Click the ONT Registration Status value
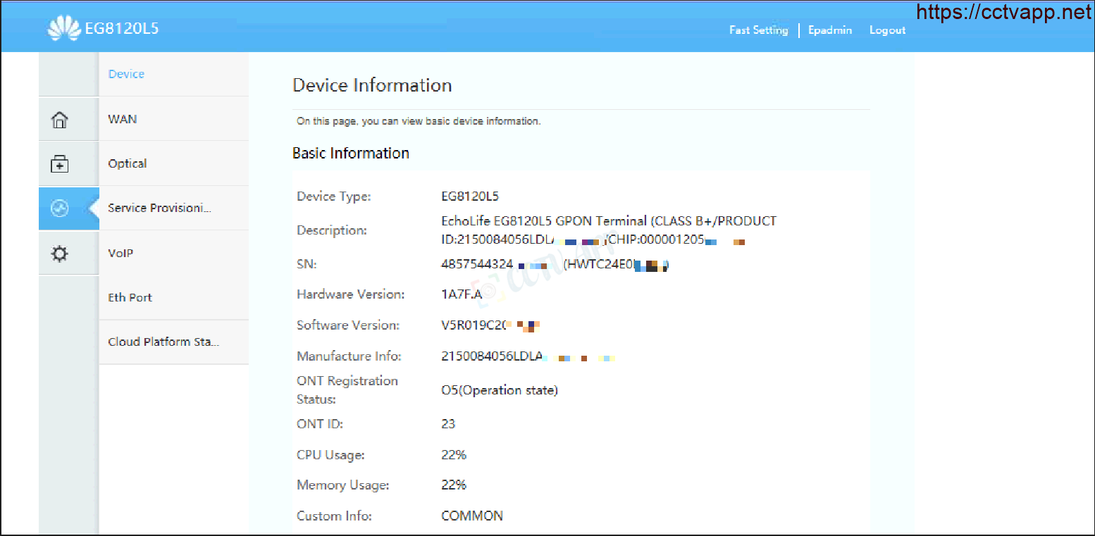Screen dimensions: 1095x536 tap(500, 390)
